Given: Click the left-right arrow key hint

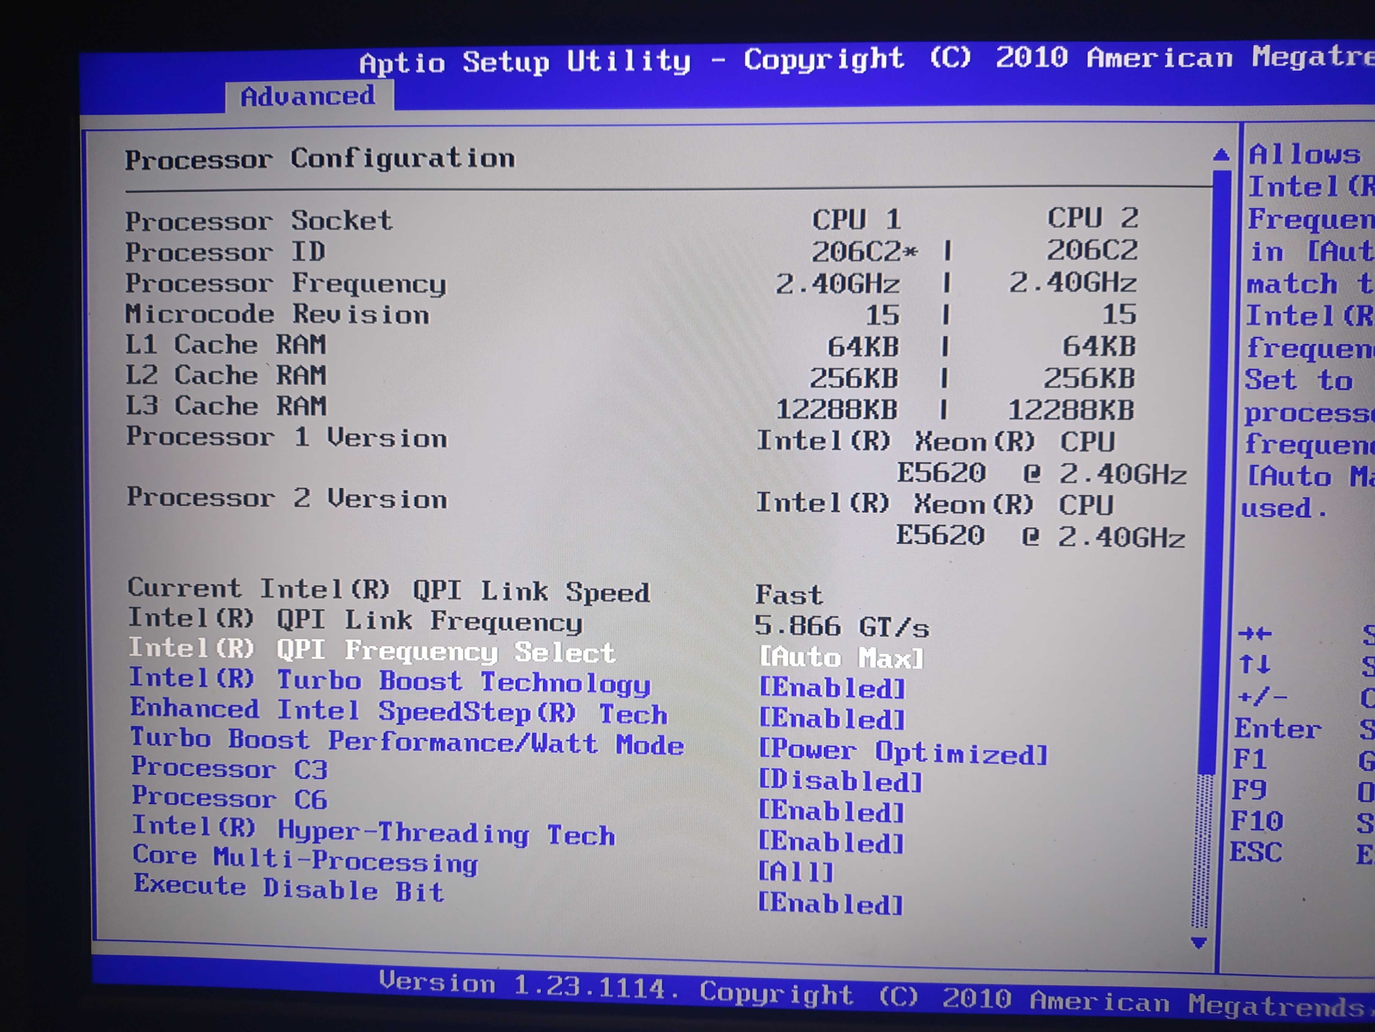Looking at the screenshot, I should point(1255,634).
